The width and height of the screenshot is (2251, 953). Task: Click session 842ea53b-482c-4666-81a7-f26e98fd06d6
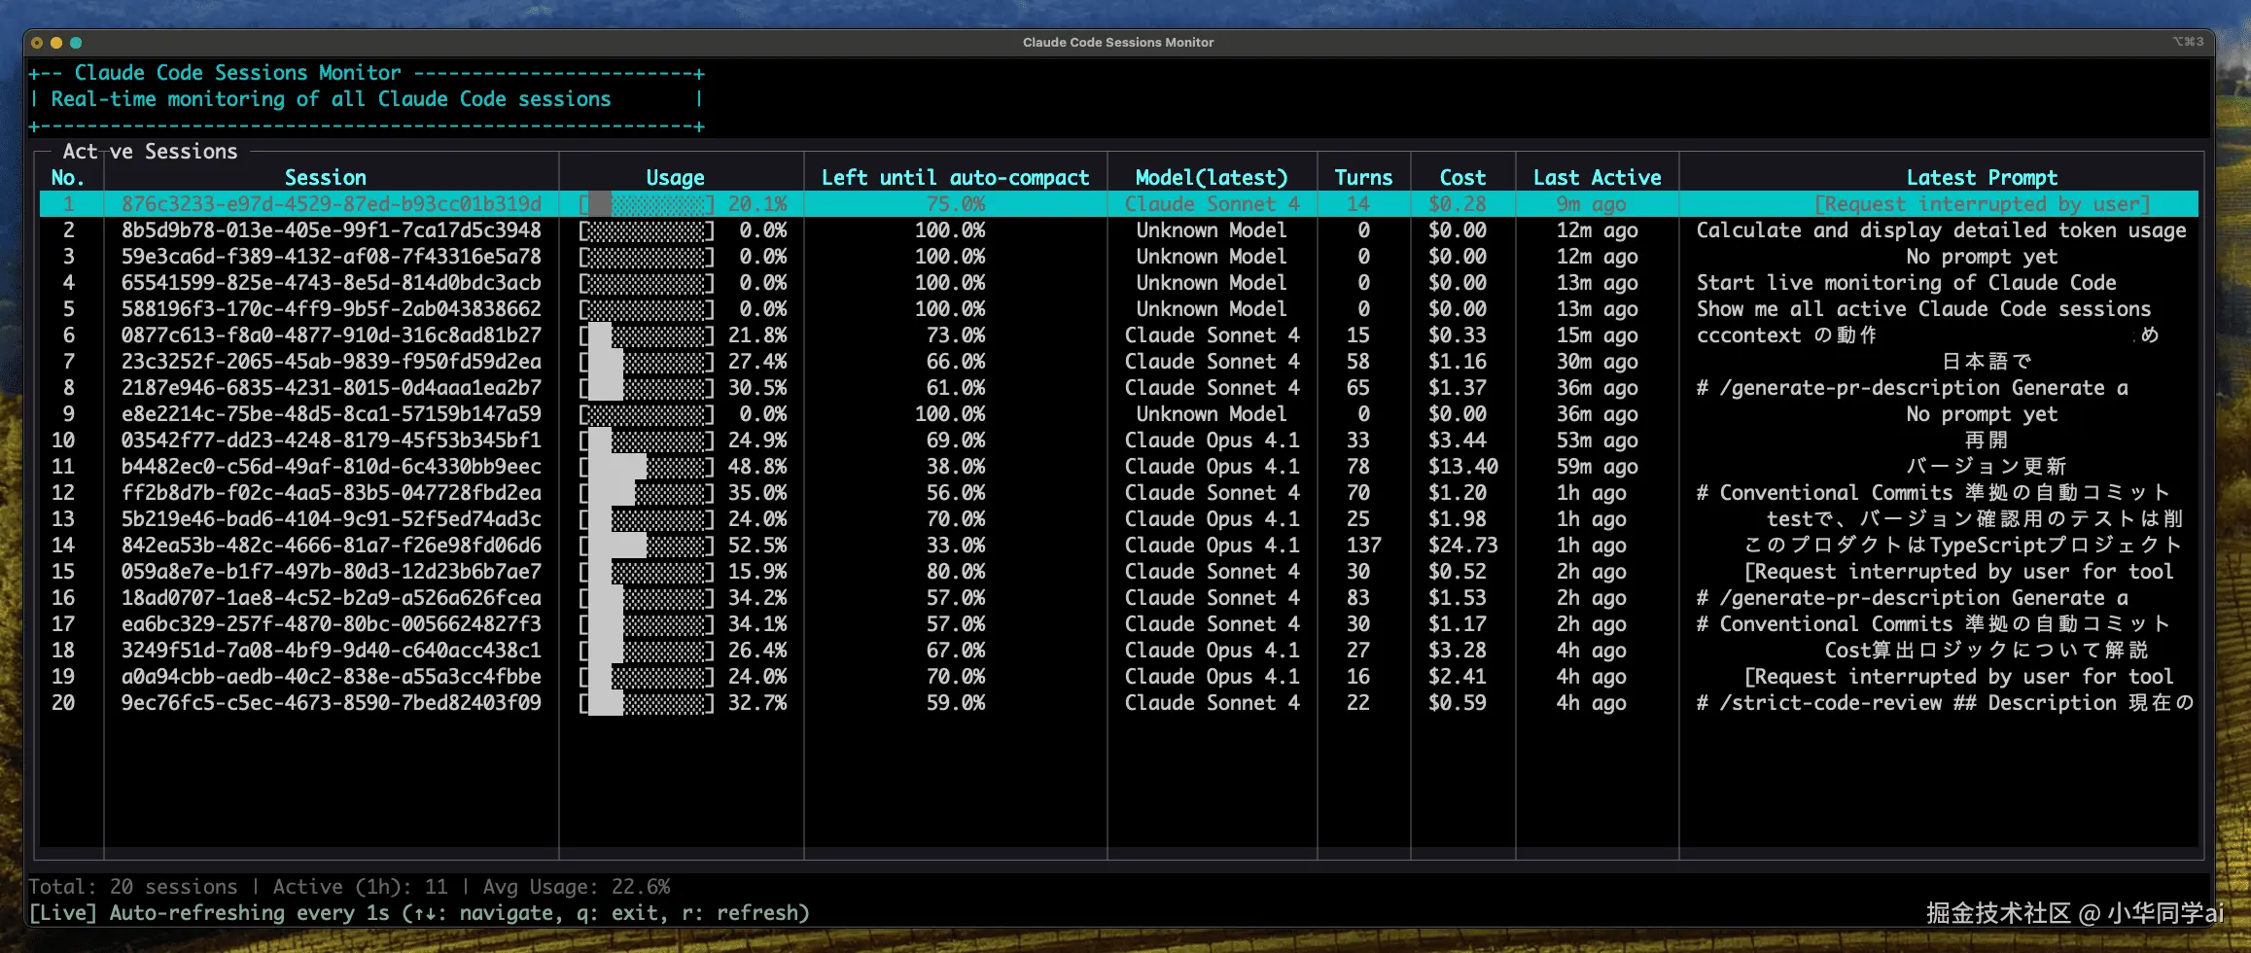pyautogui.click(x=1118, y=546)
